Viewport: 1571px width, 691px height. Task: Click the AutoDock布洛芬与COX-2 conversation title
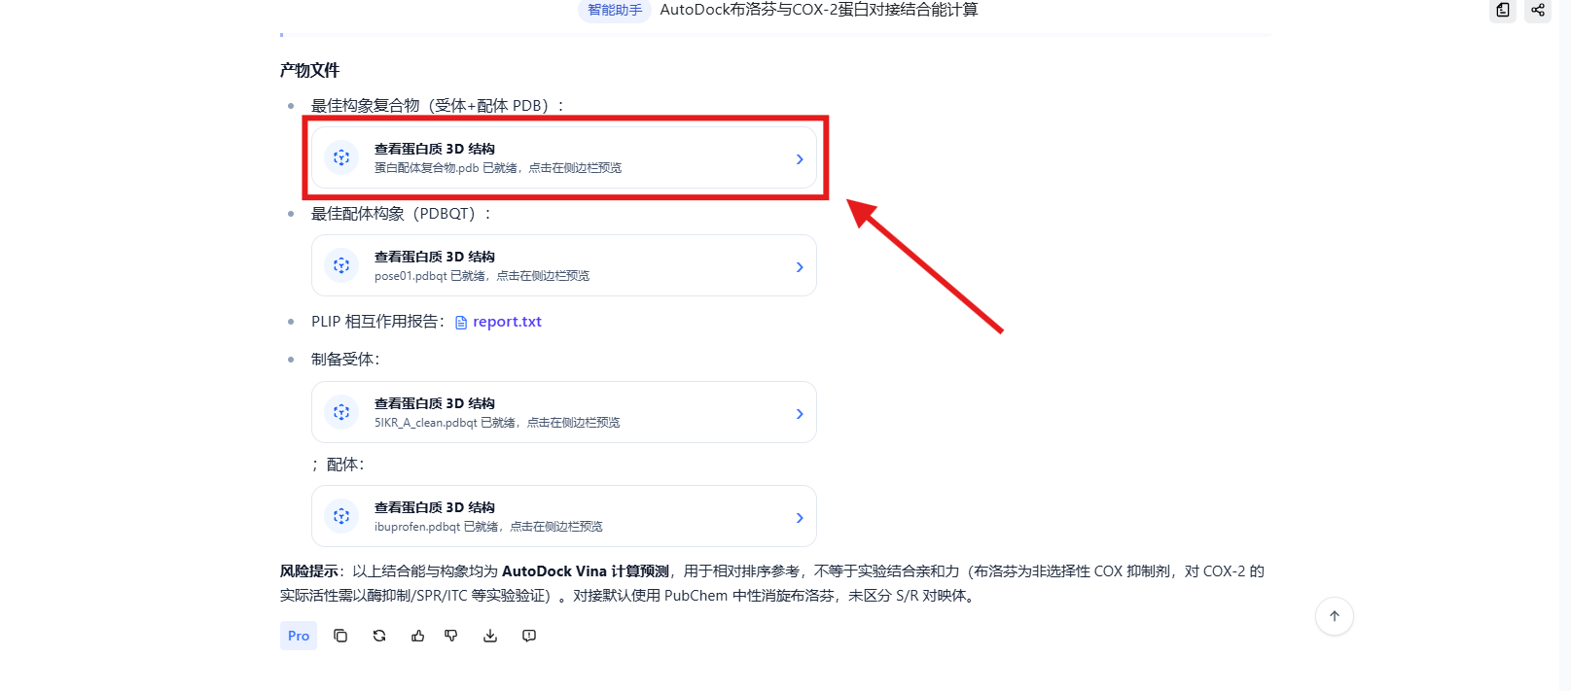[x=819, y=10]
